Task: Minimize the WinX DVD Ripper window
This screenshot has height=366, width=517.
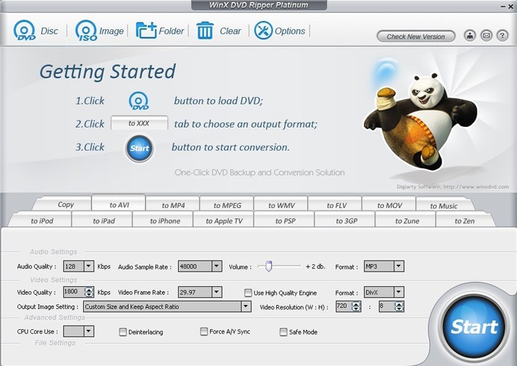Action: click(x=503, y=7)
